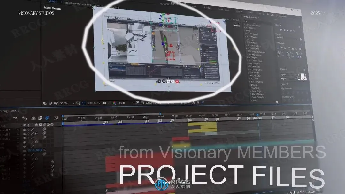Click the 100.0,100.0 % scale value
Image resolution: width=345 pixels, height=194 pixels.
[x=37, y=150]
